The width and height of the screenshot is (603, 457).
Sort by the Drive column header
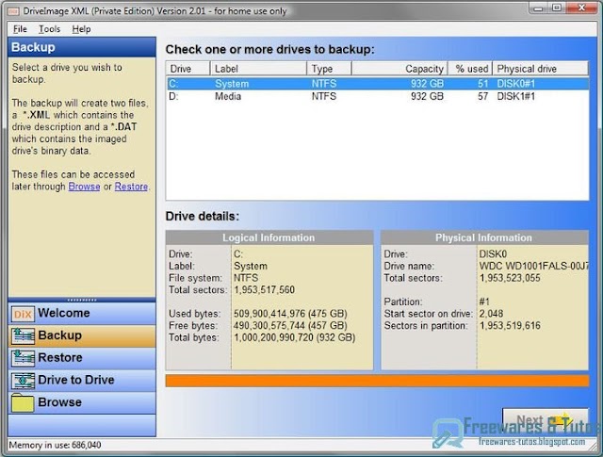coord(188,69)
